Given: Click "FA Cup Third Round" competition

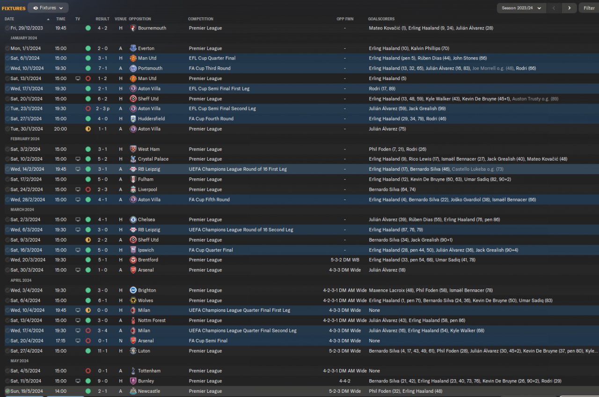Looking at the screenshot, I should (210, 68).
